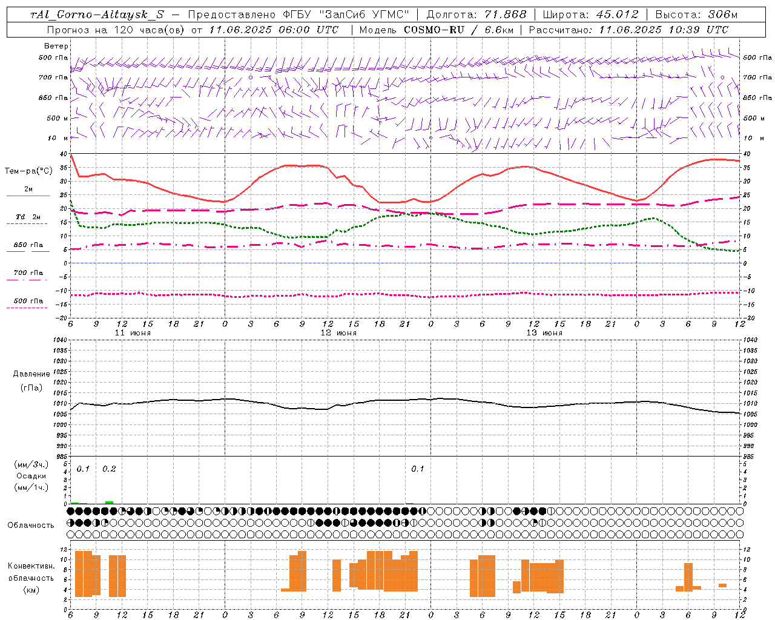Viewport: 775px width, 620px height.
Task: Click the 1040 label on the pressure left axis
Action: coord(59,340)
